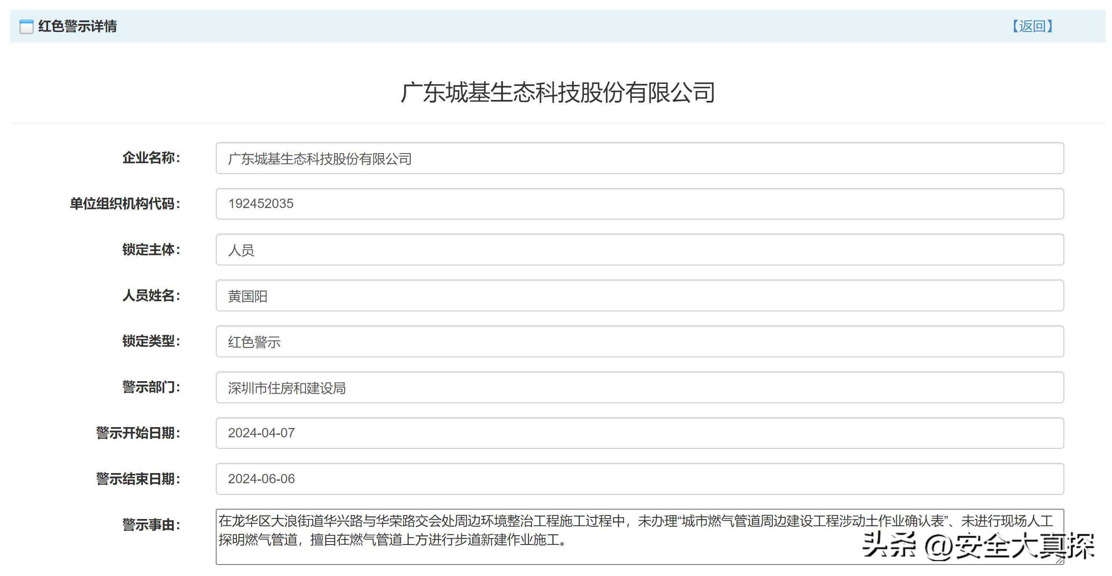Click the 红色警示详情 header title
The image size is (1112, 576).
(x=77, y=26)
